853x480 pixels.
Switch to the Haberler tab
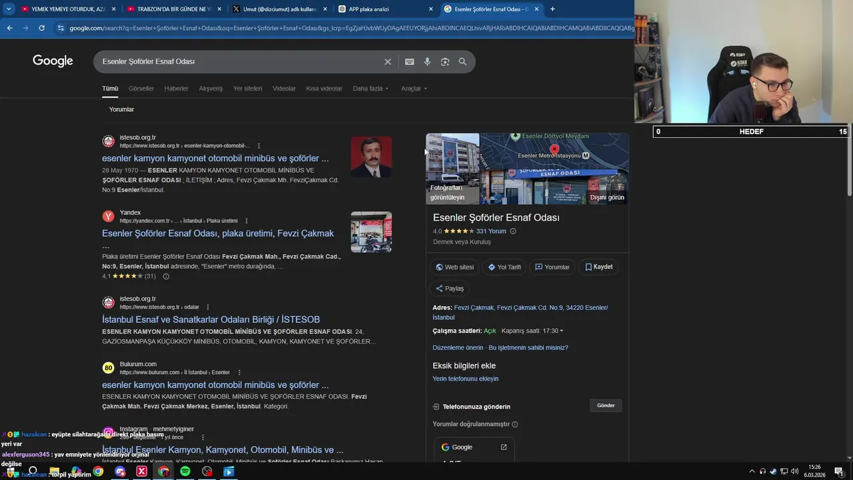point(177,89)
